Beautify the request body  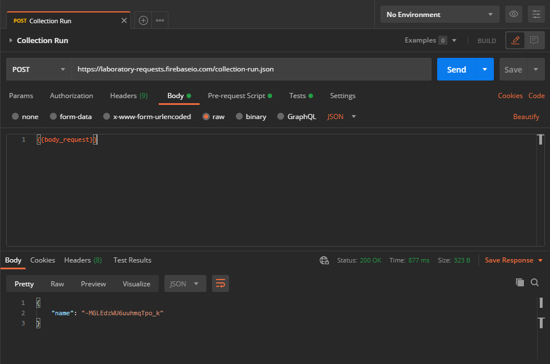pyautogui.click(x=526, y=116)
